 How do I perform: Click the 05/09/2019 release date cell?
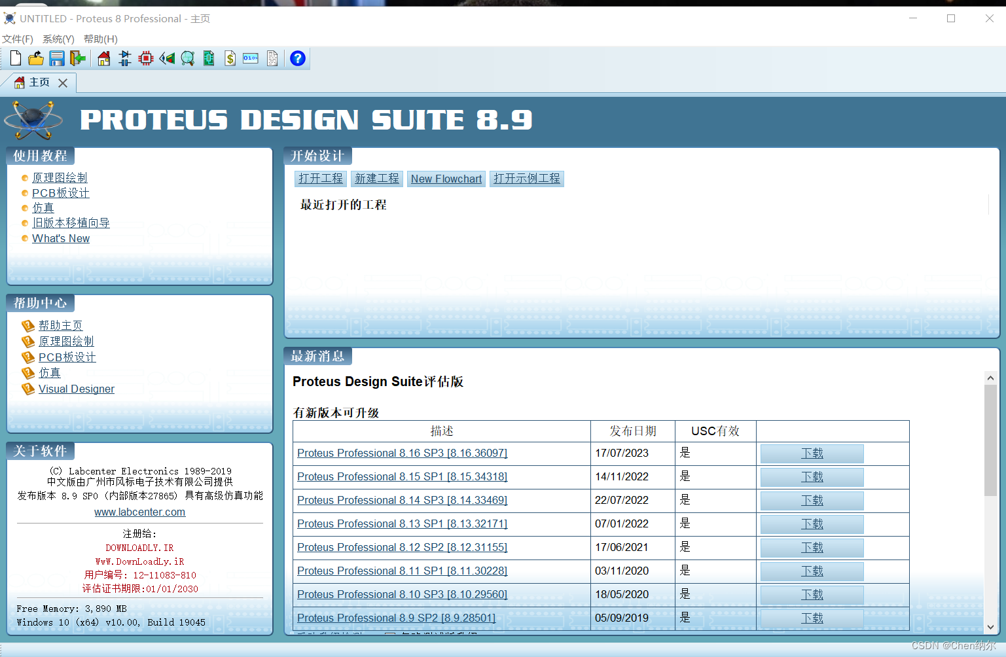tap(632, 618)
